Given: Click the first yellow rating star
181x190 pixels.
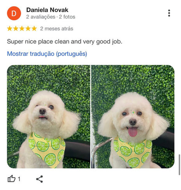Looking at the screenshot, I should pyautogui.click(x=10, y=28).
